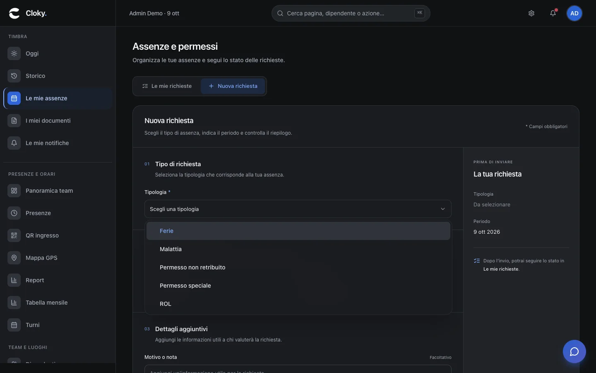596x373 pixels.
Task: Click the Assenze e permessi heading
Action: [175, 46]
